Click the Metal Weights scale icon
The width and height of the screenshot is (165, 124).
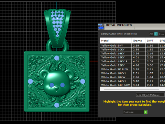coord(101,27)
